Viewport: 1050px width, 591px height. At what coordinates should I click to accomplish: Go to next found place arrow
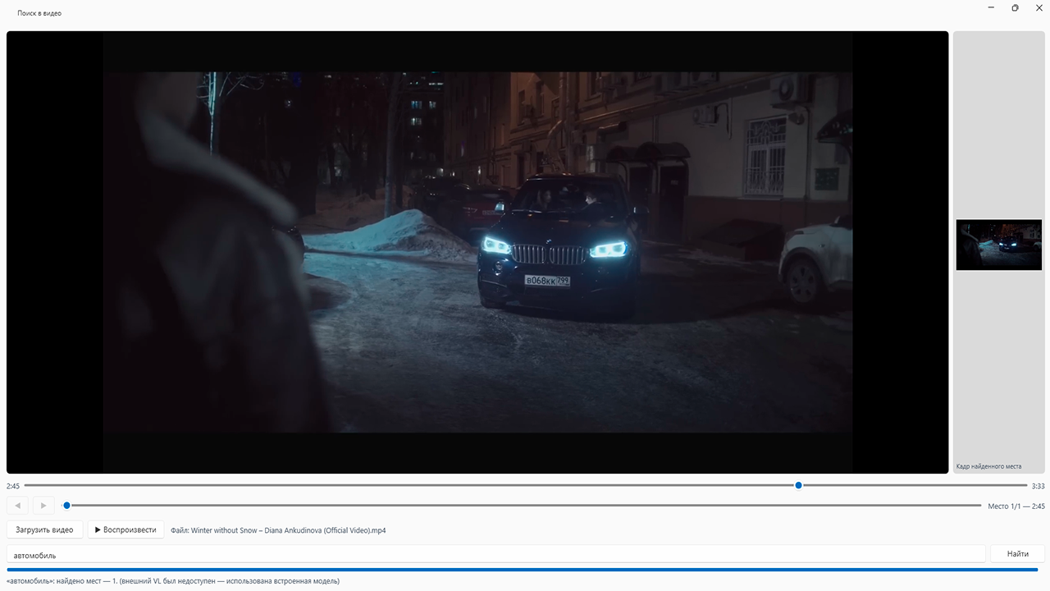tap(43, 506)
